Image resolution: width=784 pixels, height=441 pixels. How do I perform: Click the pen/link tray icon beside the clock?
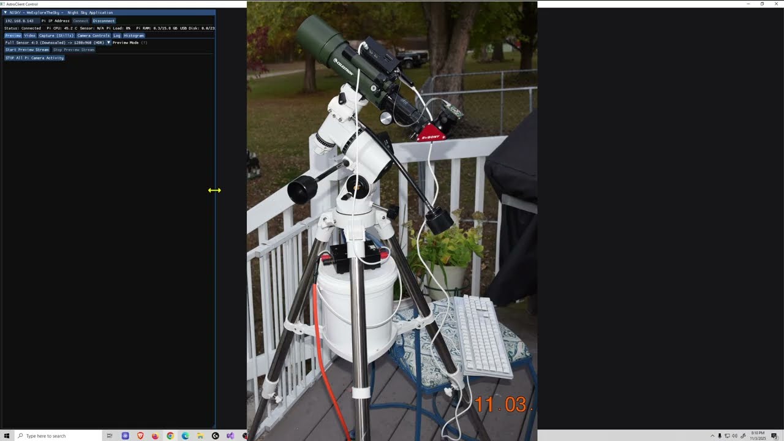click(743, 436)
